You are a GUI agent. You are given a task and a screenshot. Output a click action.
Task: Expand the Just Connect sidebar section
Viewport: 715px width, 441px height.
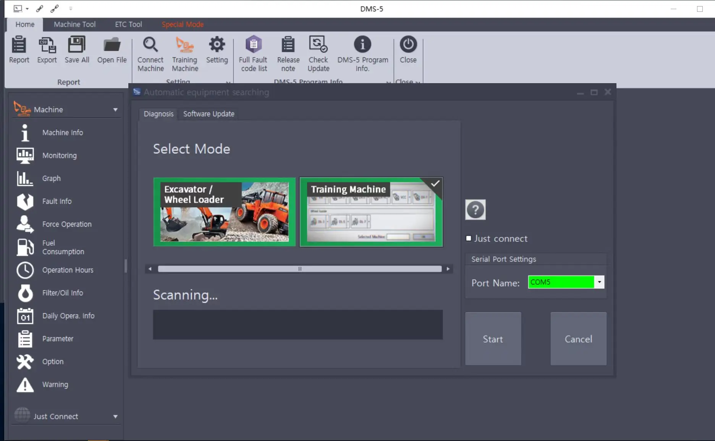(115, 417)
